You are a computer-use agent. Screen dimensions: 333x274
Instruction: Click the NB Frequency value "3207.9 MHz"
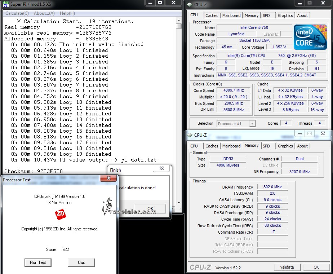coord(299,172)
